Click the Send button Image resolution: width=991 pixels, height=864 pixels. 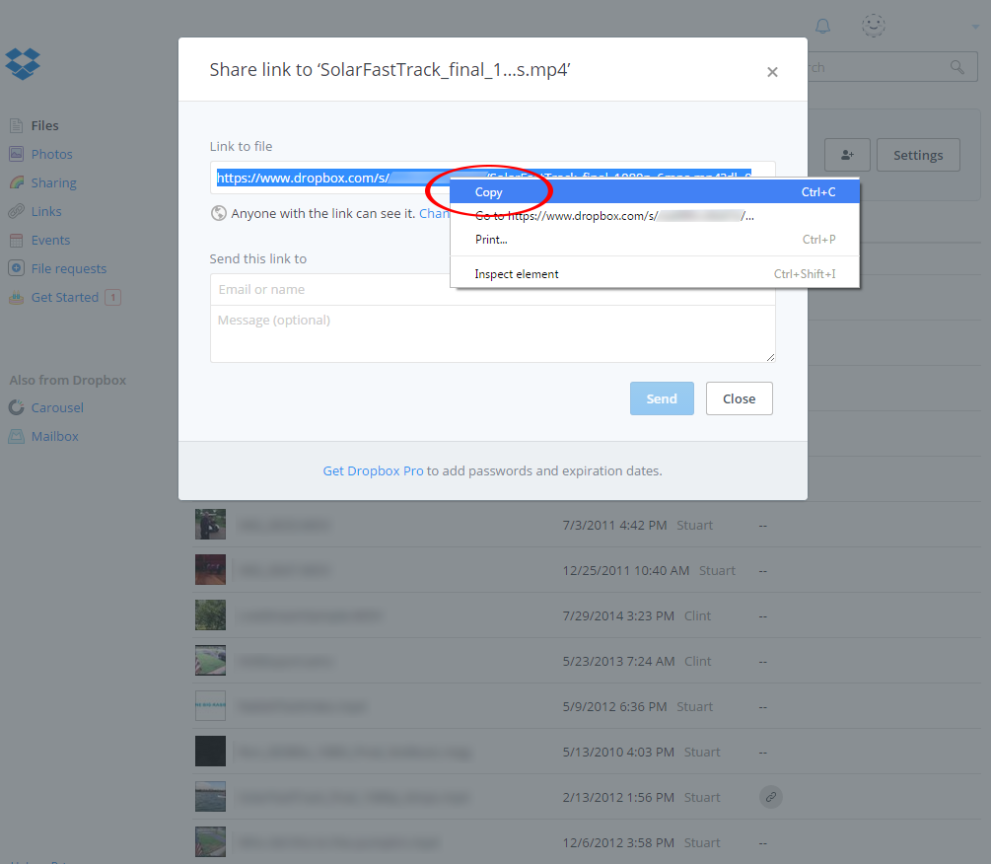pos(662,398)
